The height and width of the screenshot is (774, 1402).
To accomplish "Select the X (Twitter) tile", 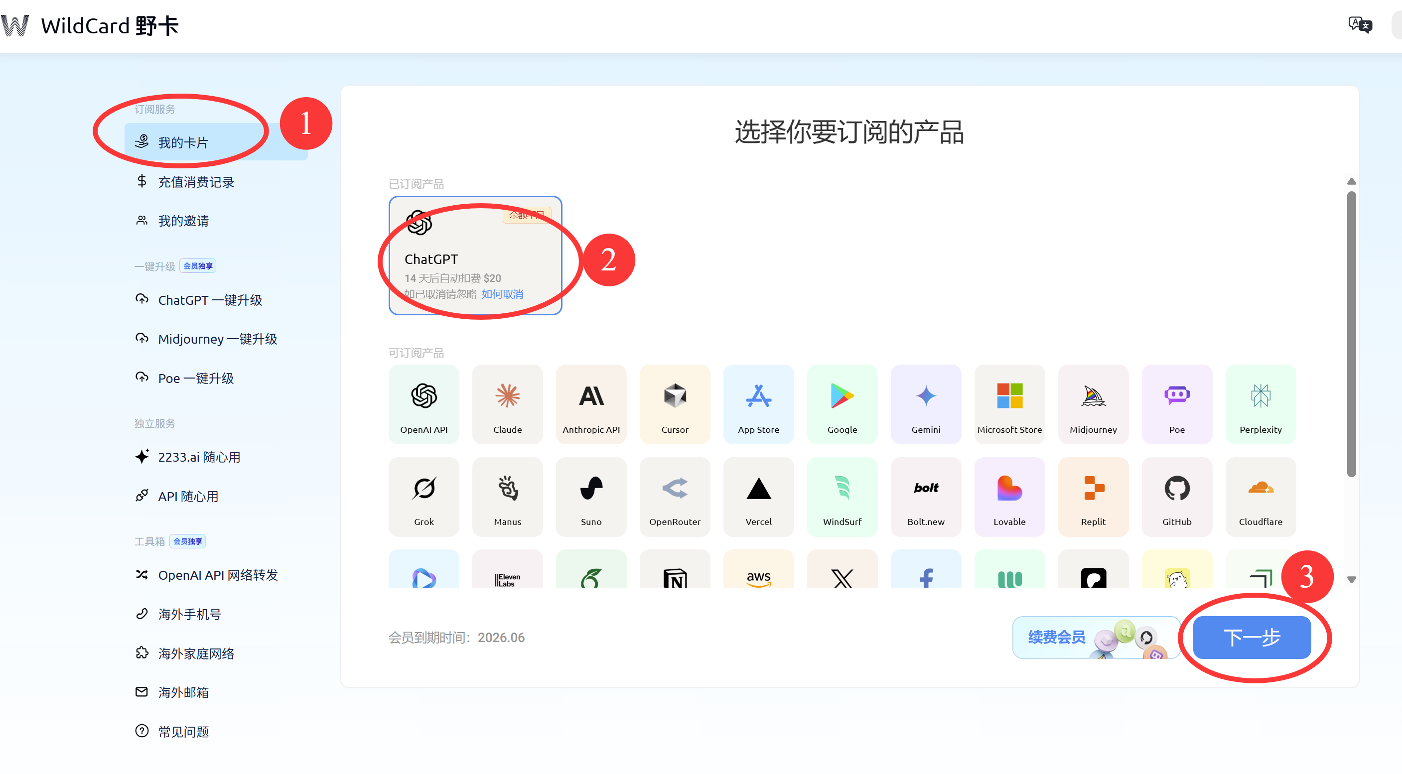I will (842, 568).
